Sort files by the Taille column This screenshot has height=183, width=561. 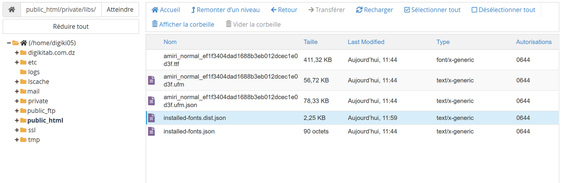pos(310,42)
